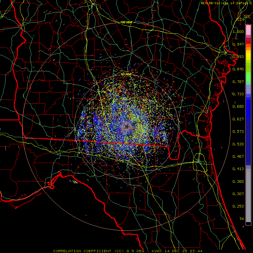Viewport: 253px width, 253px height.
Task: Select the 0.467 legend value
Action: point(238,157)
